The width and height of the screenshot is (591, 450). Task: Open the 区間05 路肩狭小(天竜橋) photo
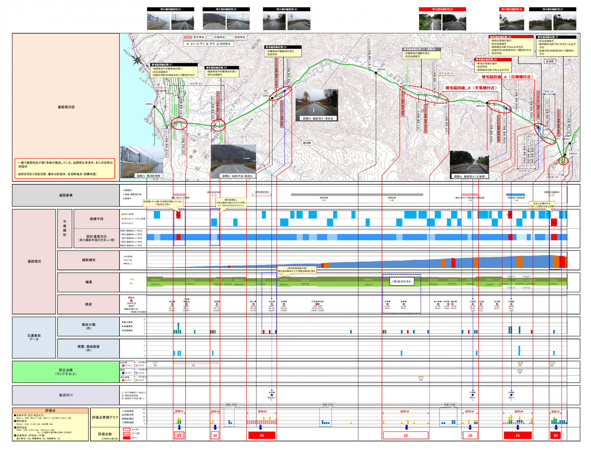(x=469, y=165)
